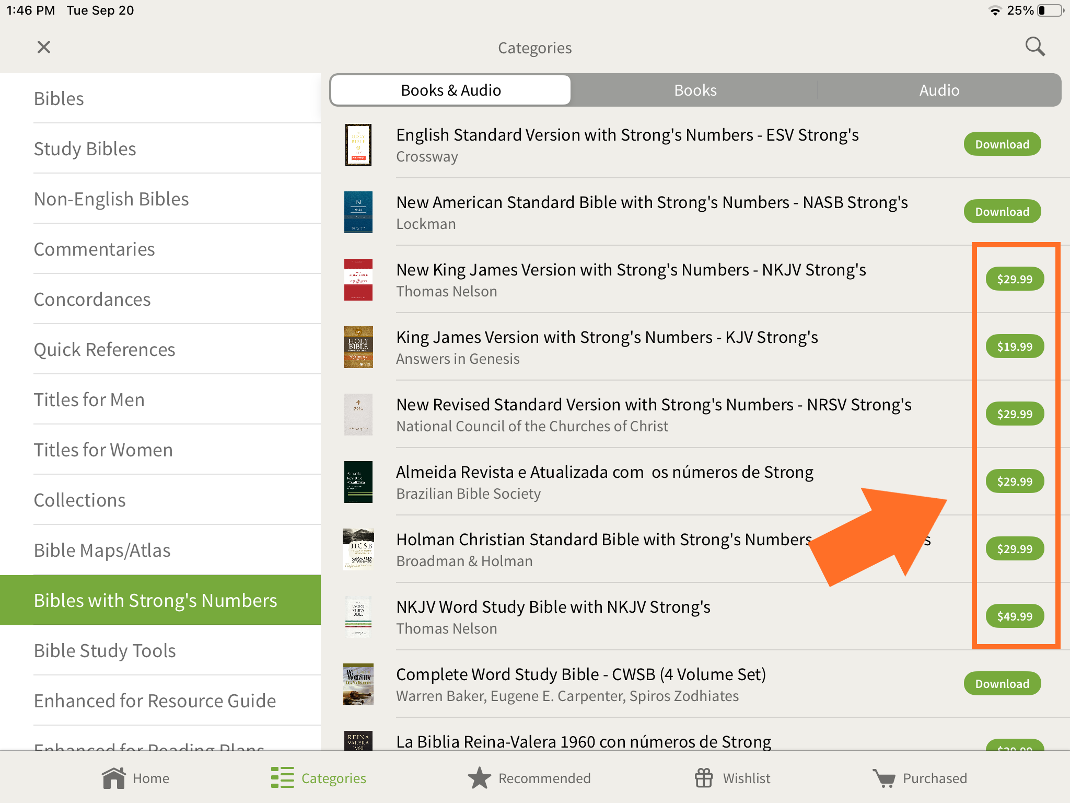Select the Books & Audio segment
1070x803 pixels.
[x=450, y=90]
